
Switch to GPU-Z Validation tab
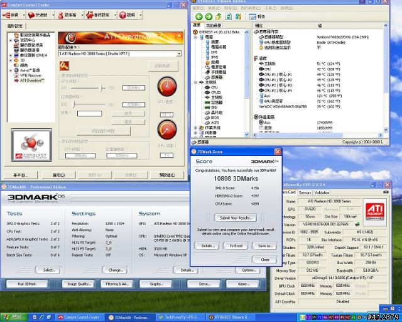[x=322, y=192]
